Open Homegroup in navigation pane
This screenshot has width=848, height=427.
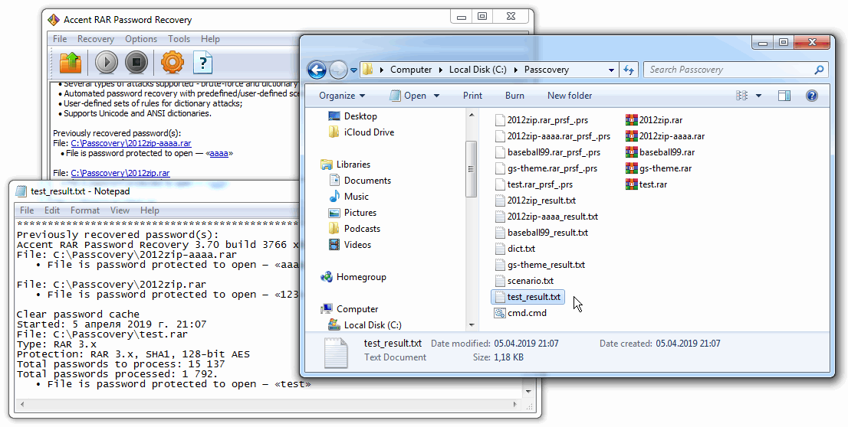point(353,278)
